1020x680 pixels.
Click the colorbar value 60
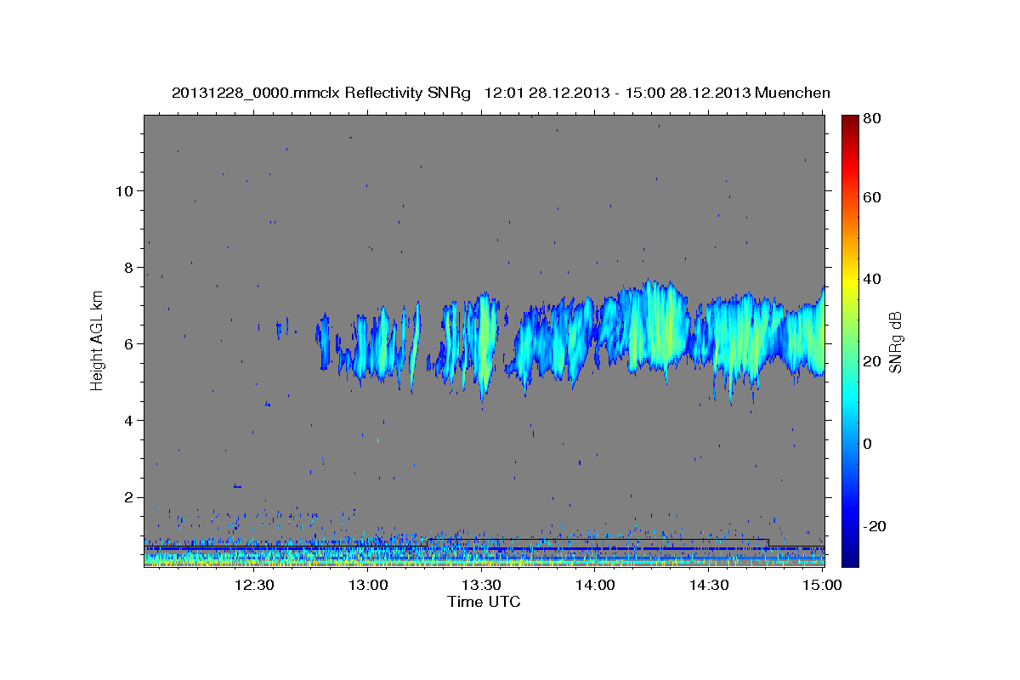pos(873,197)
